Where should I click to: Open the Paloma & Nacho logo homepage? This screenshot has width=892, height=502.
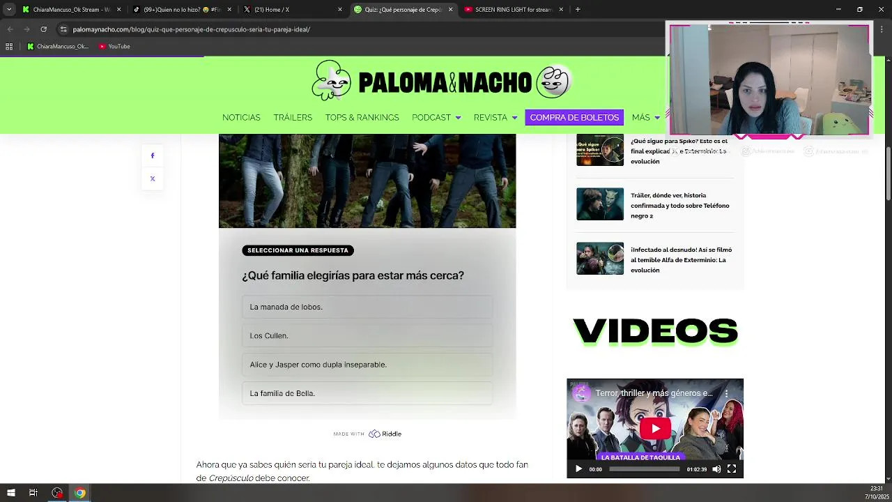442,82
